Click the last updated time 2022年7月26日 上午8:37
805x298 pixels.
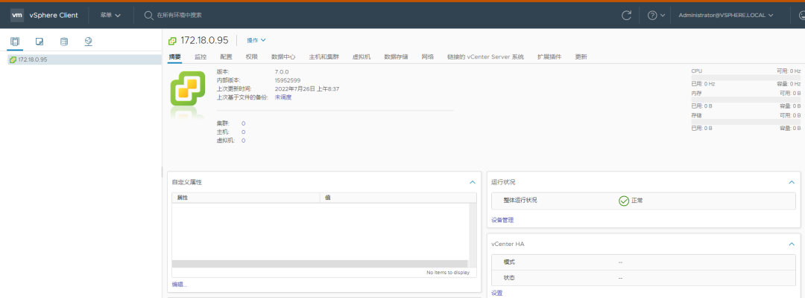coord(307,88)
